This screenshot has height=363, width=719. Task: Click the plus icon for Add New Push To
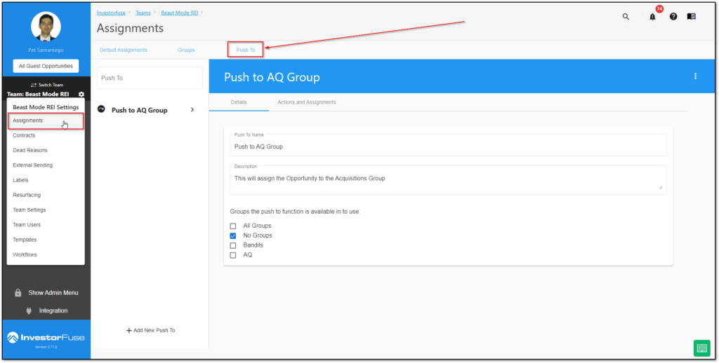click(x=129, y=330)
